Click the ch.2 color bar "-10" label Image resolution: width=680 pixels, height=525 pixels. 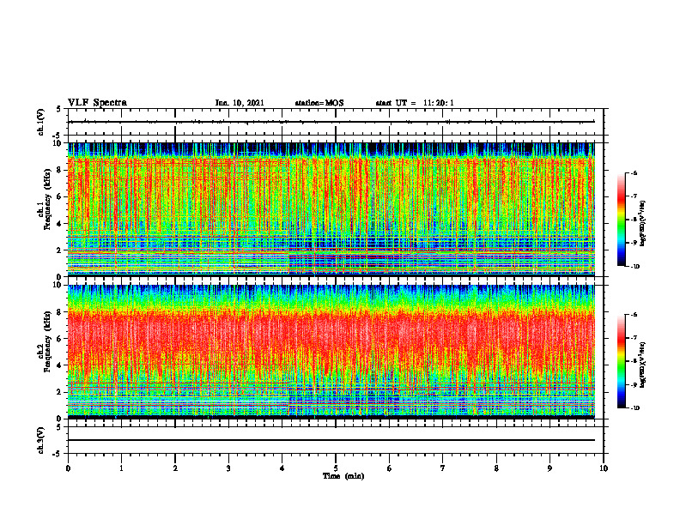[x=635, y=408]
